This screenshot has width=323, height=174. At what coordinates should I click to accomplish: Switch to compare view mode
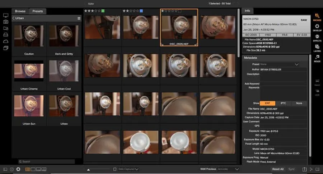click(44, 169)
